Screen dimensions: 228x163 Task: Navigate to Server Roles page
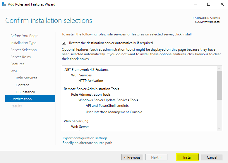[20, 57]
